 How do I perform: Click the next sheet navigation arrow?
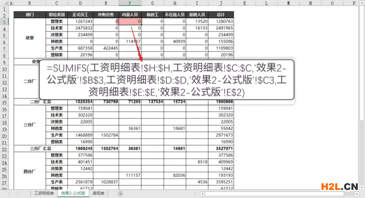pyautogui.click(x=17, y=193)
